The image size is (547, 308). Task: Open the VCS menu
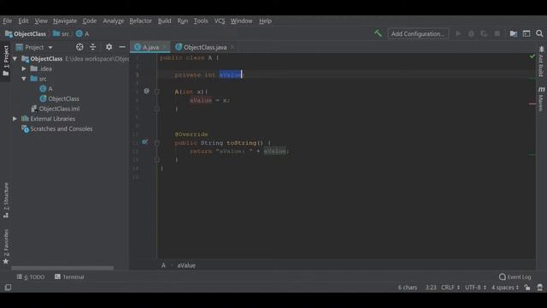[x=220, y=21]
